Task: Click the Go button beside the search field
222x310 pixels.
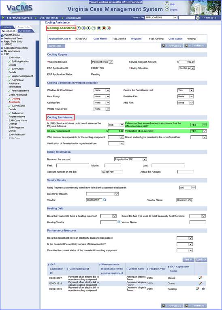Action: pyautogui.click(x=197, y=17)
